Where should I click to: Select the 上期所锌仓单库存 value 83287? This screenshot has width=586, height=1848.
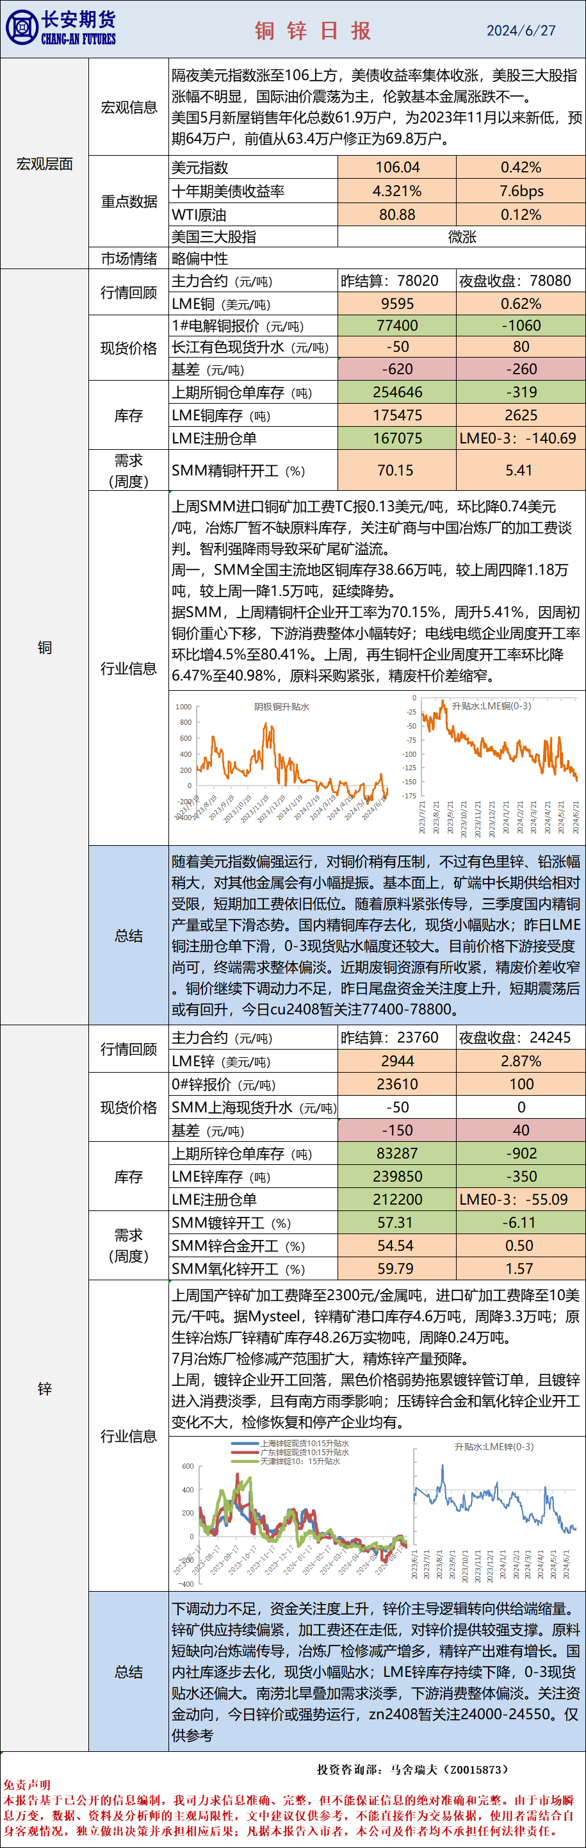tap(397, 1153)
